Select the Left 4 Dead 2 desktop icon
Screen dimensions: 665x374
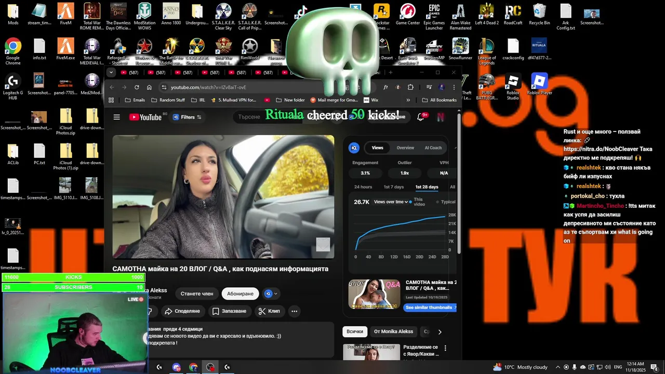coord(487,14)
